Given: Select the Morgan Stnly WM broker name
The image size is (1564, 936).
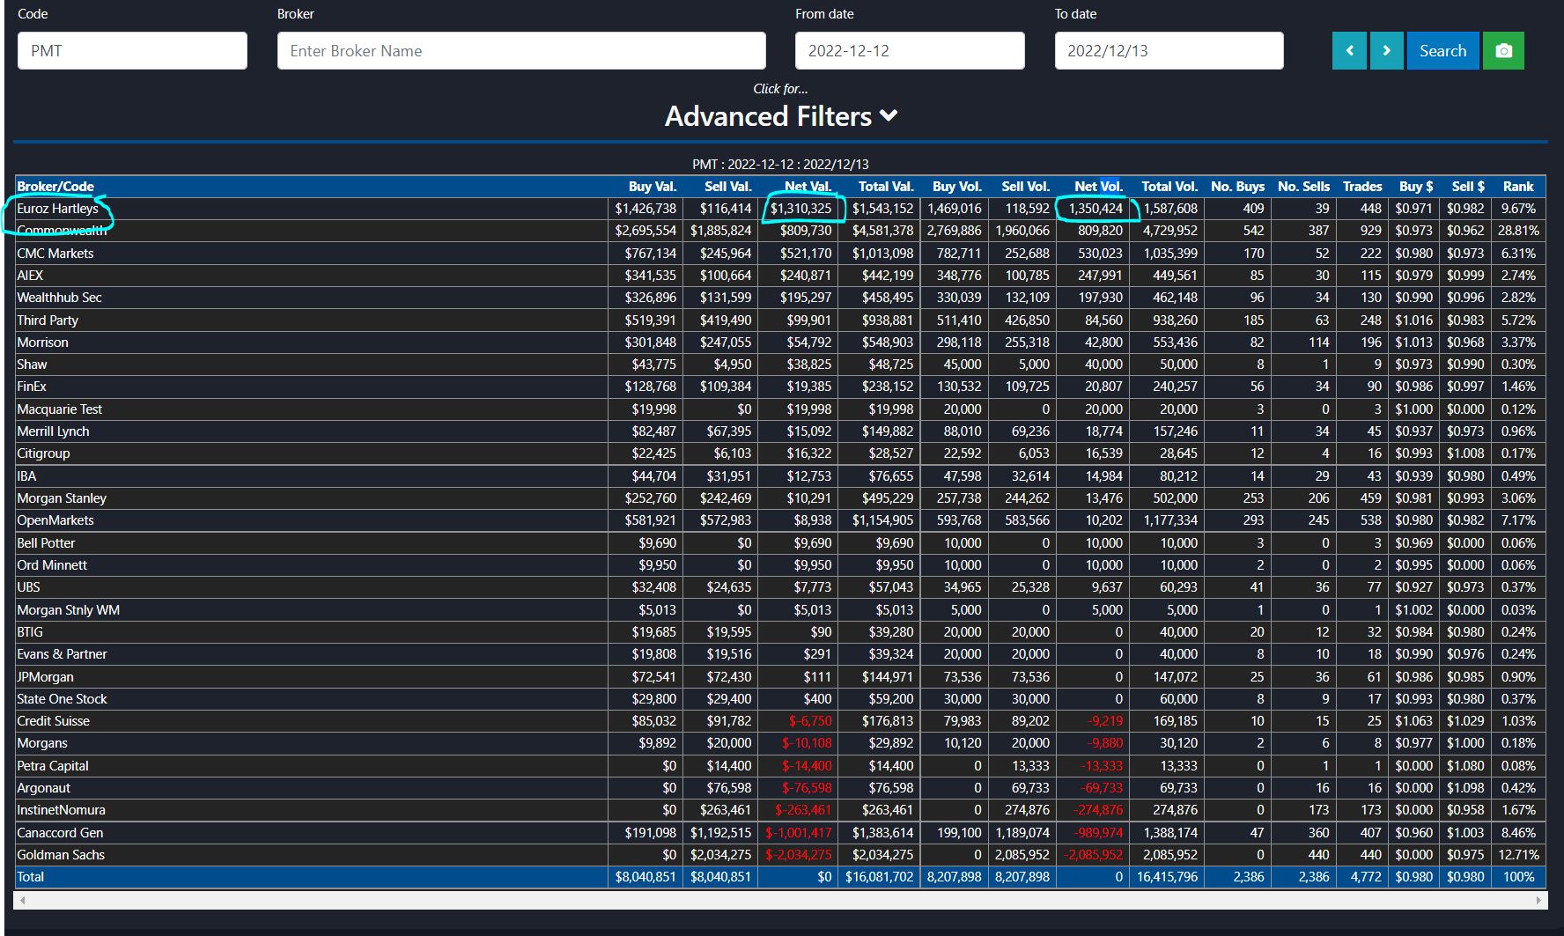Looking at the screenshot, I should click(x=68, y=610).
